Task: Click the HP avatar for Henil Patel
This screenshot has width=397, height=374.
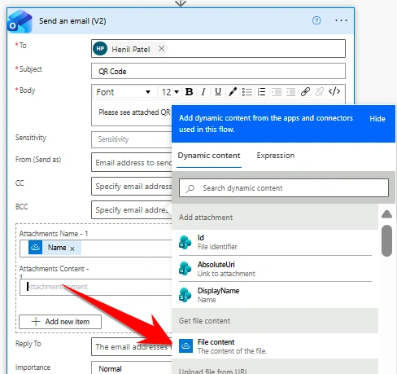Action: click(x=100, y=49)
